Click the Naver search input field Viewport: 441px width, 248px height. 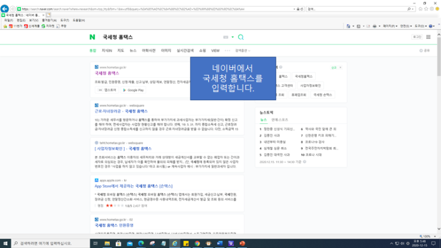pyautogui.click(x=160, y=37)
